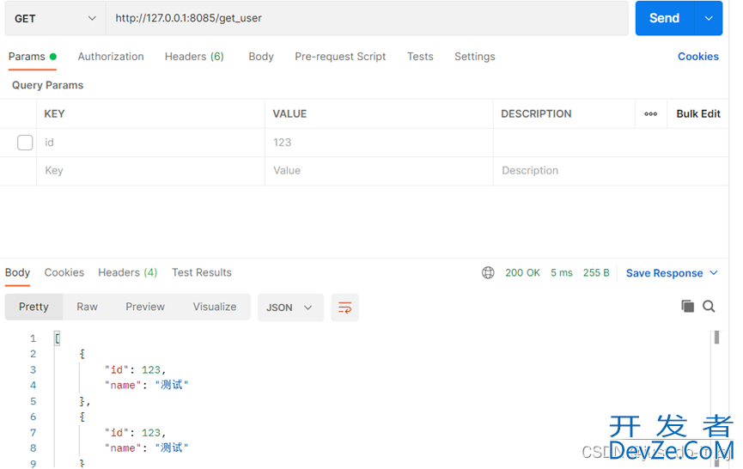Image resolution: width=743 pixels, height=469 pixels.
Task: Select the Visualize view
Action: point(215,307)
